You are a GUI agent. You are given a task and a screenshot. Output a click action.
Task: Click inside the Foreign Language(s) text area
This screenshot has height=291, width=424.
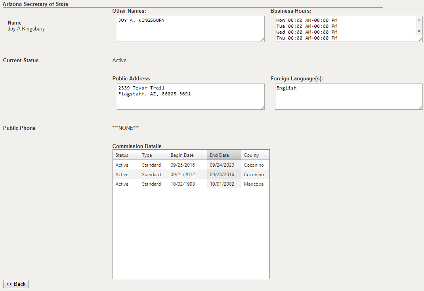(348, 97)
